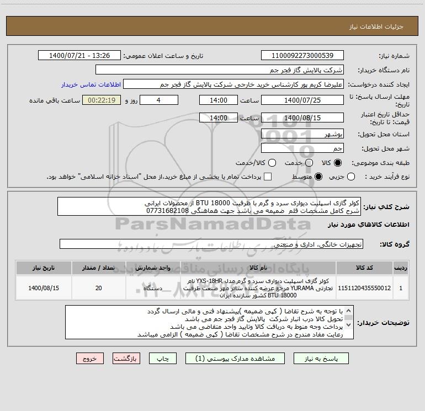Open the اطلاعات تماس خریدار link
Image resolution: width=425 pixels, height=411 pixels.
(x=91, y=84)
